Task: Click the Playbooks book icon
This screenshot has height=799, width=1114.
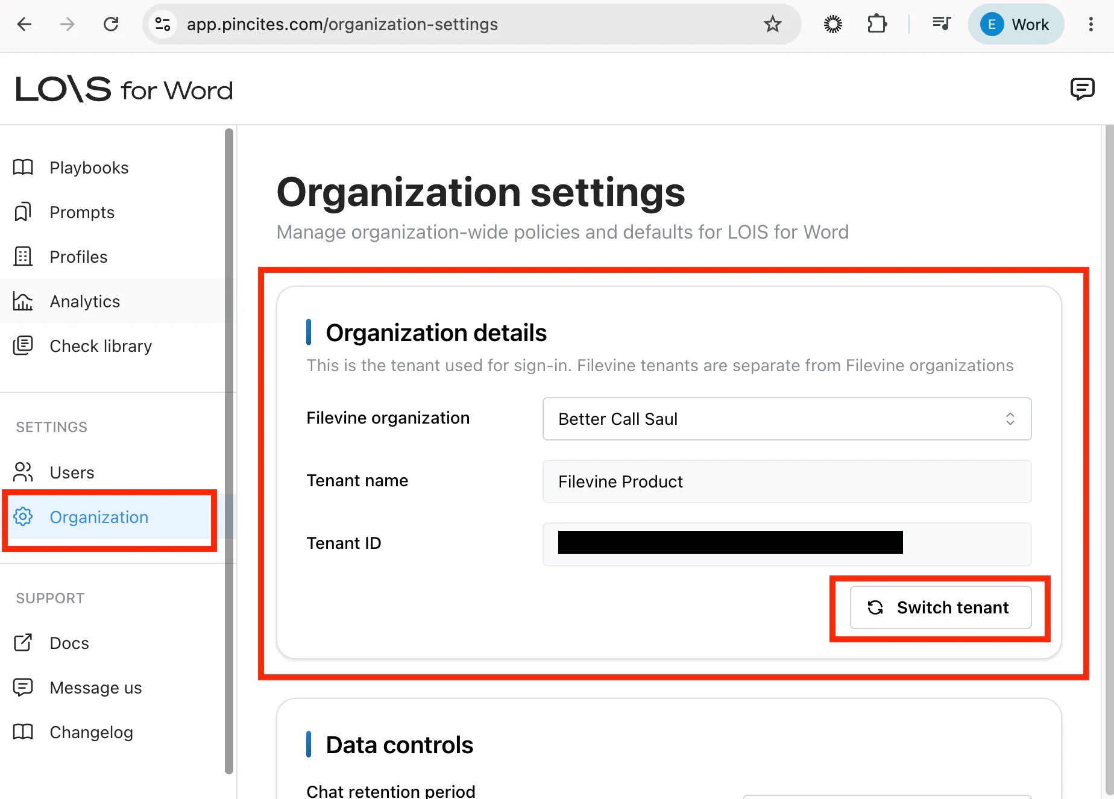Action: [23, 168]
